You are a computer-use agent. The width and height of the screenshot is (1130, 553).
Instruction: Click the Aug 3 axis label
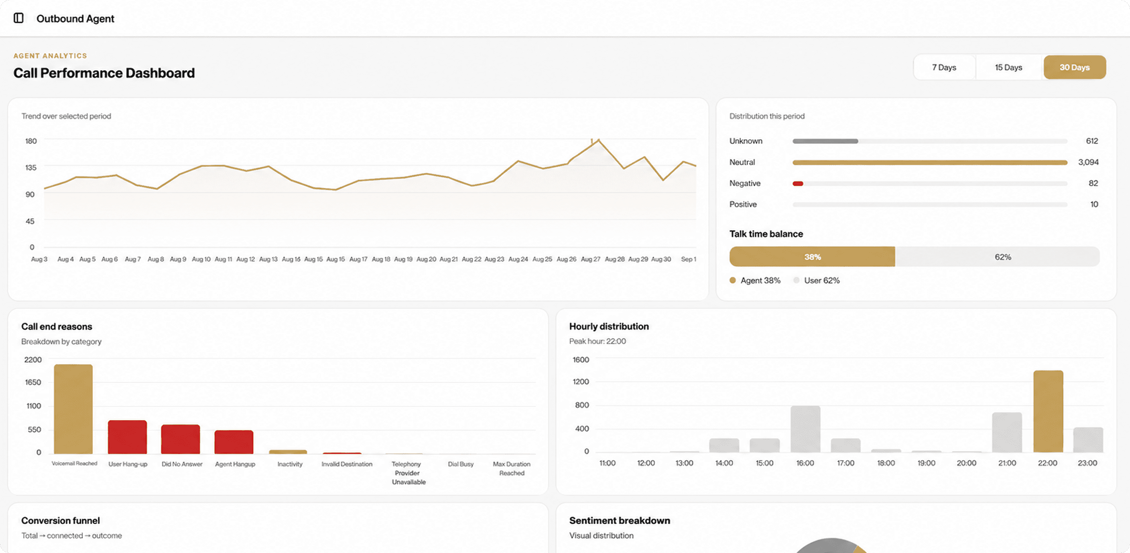click(x=39, y=259)
